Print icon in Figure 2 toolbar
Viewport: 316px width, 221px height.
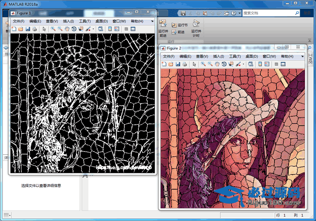tap(185, 64)
